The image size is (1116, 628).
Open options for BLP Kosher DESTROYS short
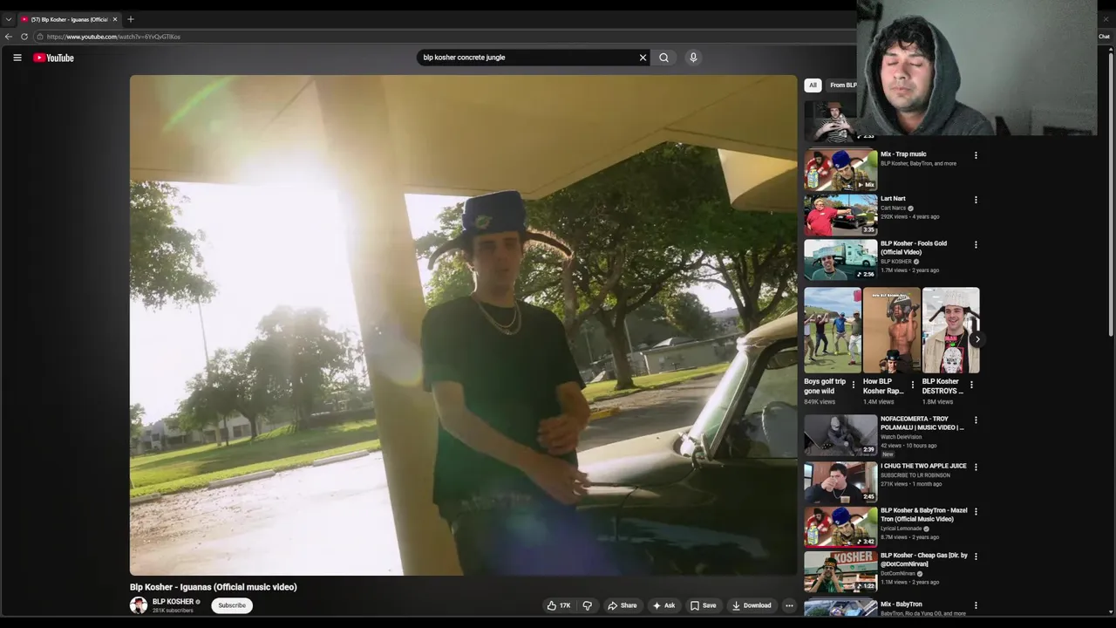tap(971, 385)
